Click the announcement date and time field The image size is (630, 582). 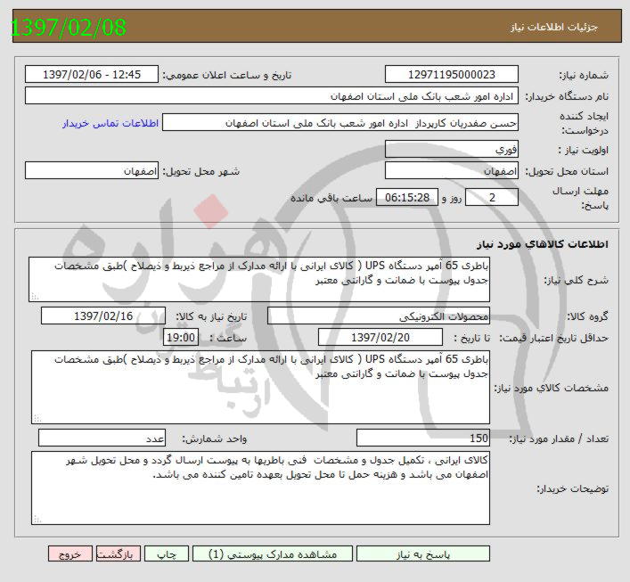tap(91, 75)
